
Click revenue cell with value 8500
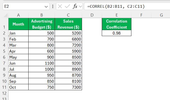(68, 57)
